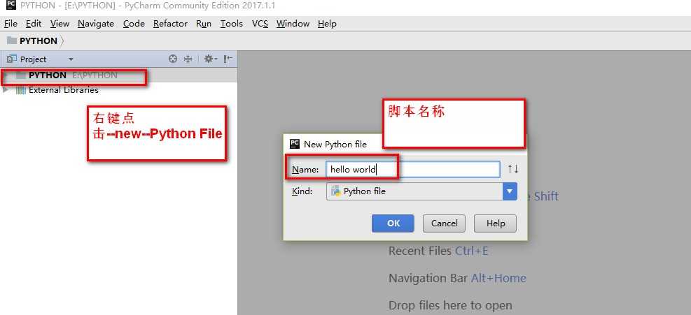The height and width of the screenshot is (315, 691).
Task: Click the Navigation Bar Alt+Home hint
Action: point(457,279)
